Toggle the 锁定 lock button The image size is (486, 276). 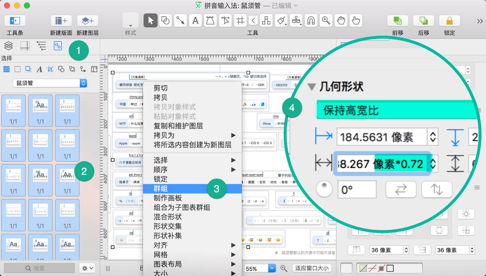[x=449, y=21]
